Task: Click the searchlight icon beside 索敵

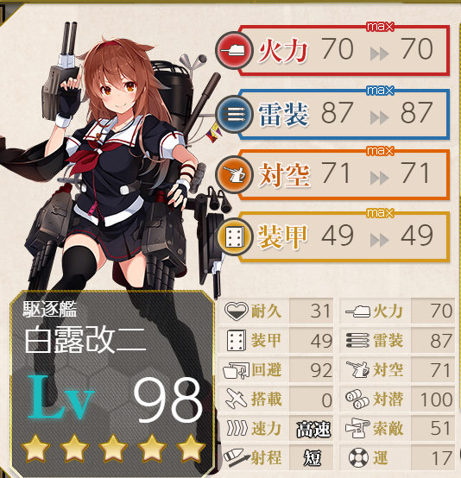Action: 357,428
